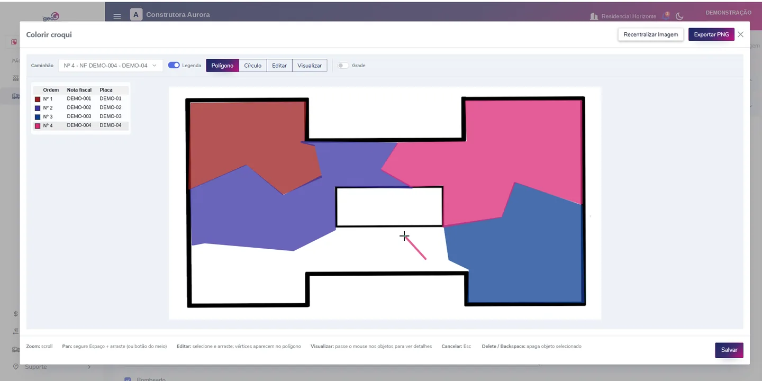Click the DEMO-001 nota fiscal cell

coord(79,98)
